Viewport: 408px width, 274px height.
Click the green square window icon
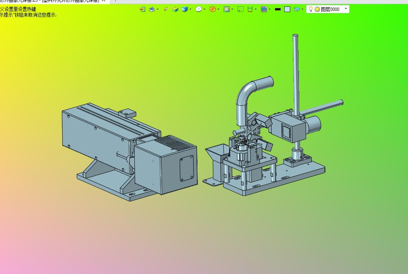[x=240, y=9]
